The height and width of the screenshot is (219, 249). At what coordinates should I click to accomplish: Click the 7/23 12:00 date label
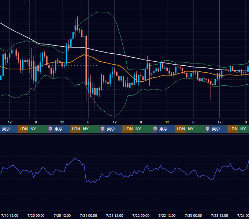click(219, 215)
